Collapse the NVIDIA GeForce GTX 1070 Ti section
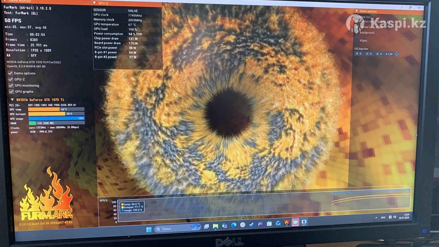The width and height of the screenshot is (439, 247). click(x=12, y=100)
